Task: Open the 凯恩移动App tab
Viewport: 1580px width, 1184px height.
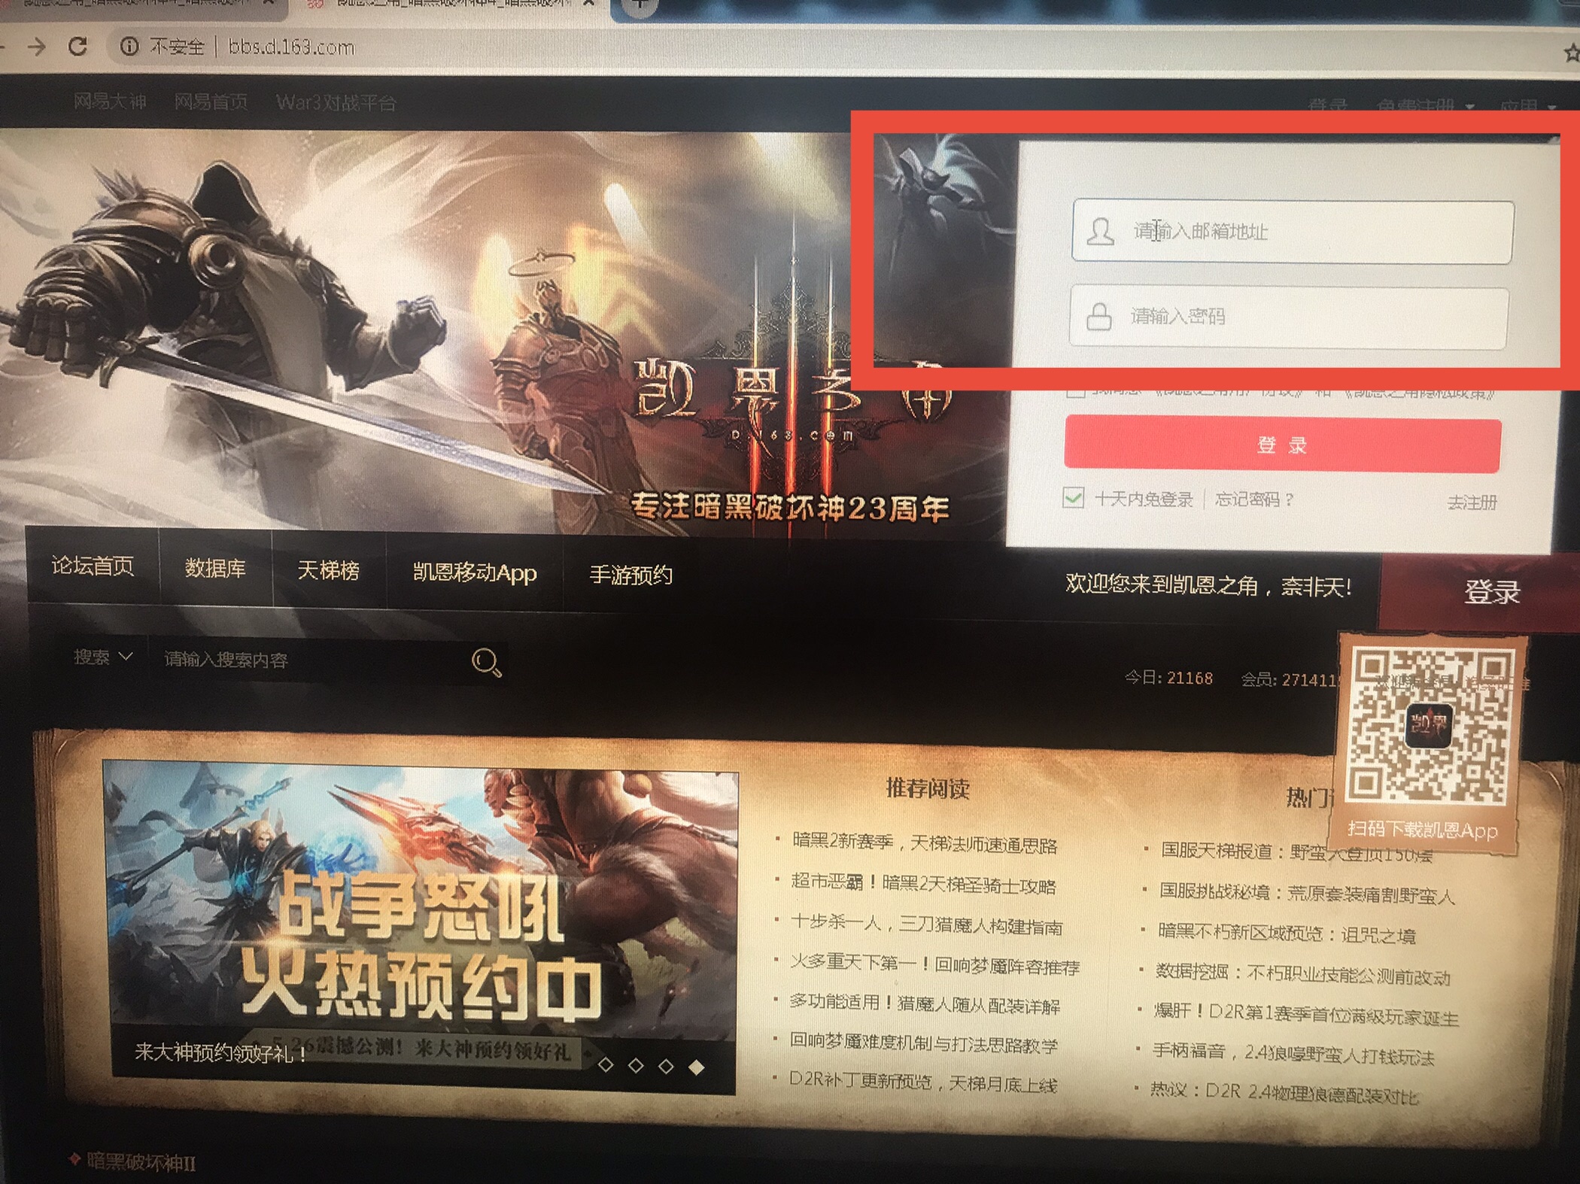Action: (475, 573)
